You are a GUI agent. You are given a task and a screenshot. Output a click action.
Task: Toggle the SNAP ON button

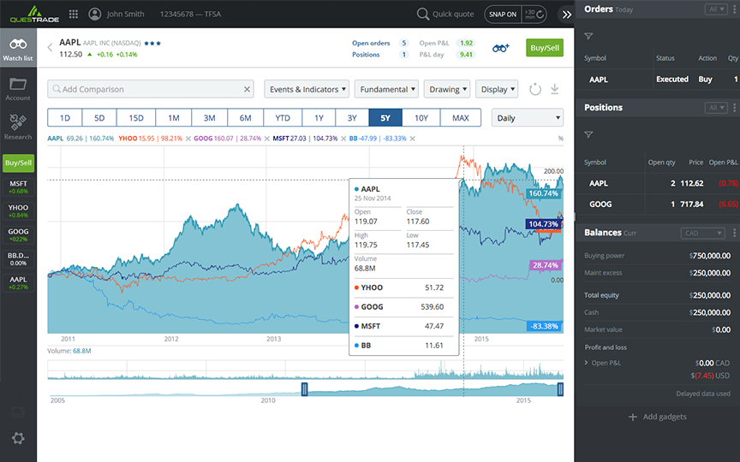[x=503, y=15]
